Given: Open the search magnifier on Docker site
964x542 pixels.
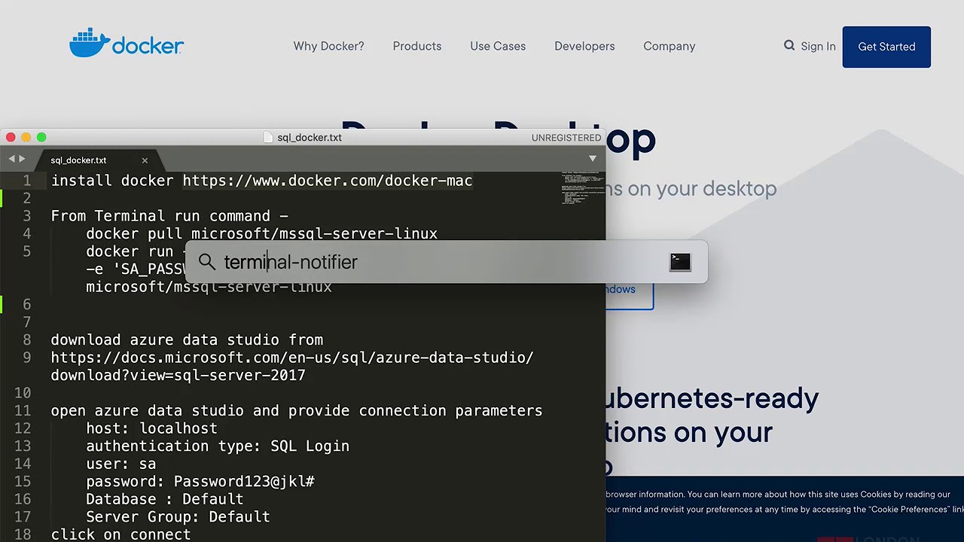Looking at the screenshot, I should point(789,46).
